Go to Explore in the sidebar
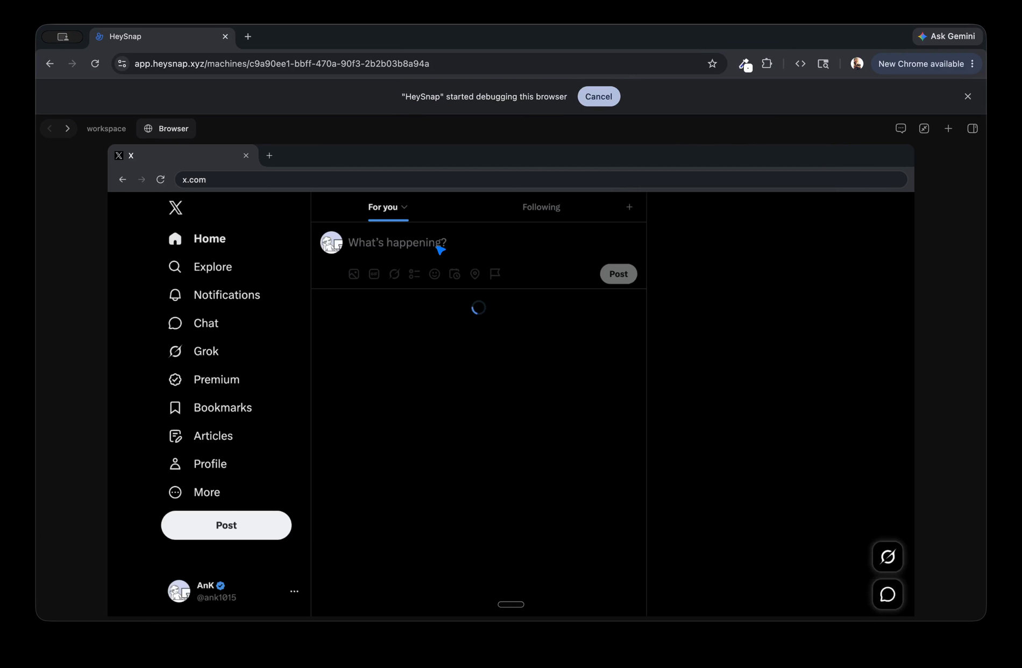Image resolution: width=1022 pixels, height=668 pixels. 200,267
